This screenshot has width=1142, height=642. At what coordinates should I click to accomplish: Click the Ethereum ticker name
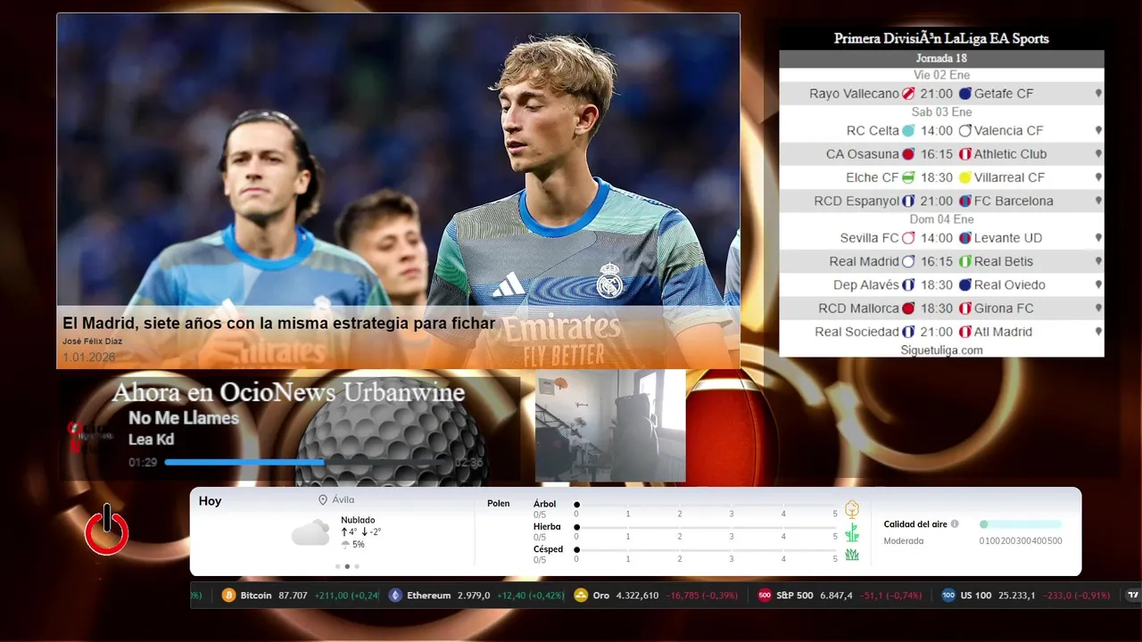point(428,595)
